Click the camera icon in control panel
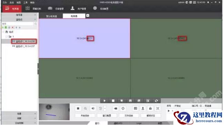 (x=115, y=109)
